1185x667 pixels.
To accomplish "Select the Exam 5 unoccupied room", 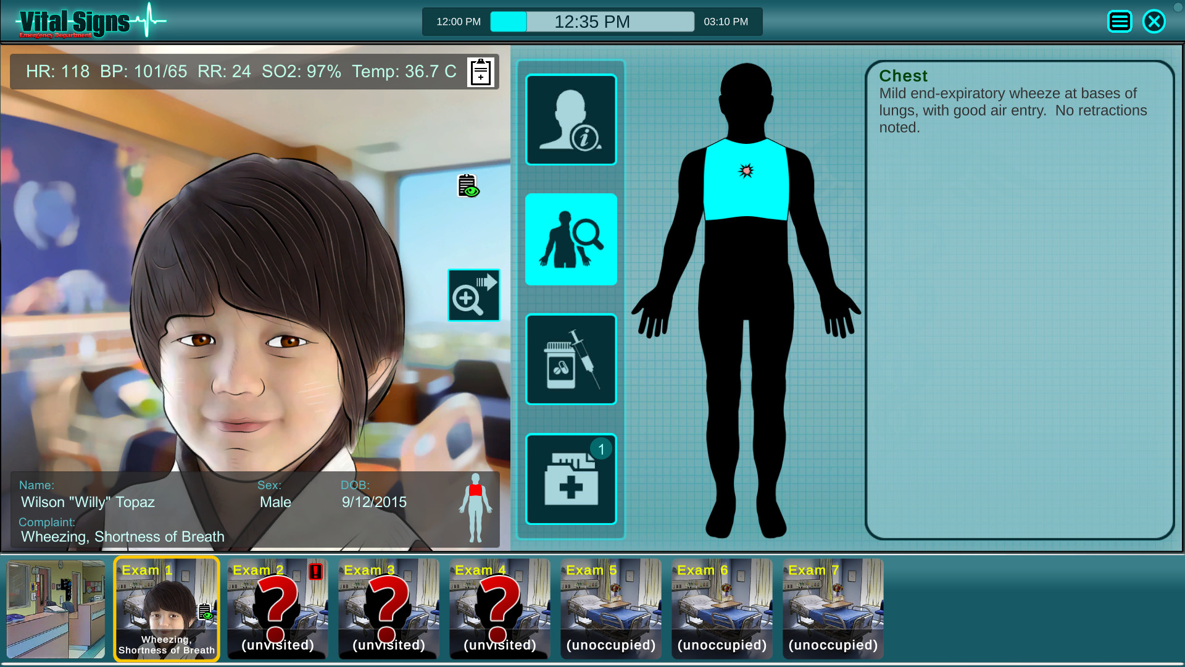I will point(610,608).
